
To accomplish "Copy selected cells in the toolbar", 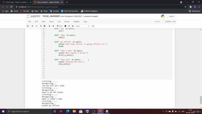I will pyautogui.click(x=41, y=26).
